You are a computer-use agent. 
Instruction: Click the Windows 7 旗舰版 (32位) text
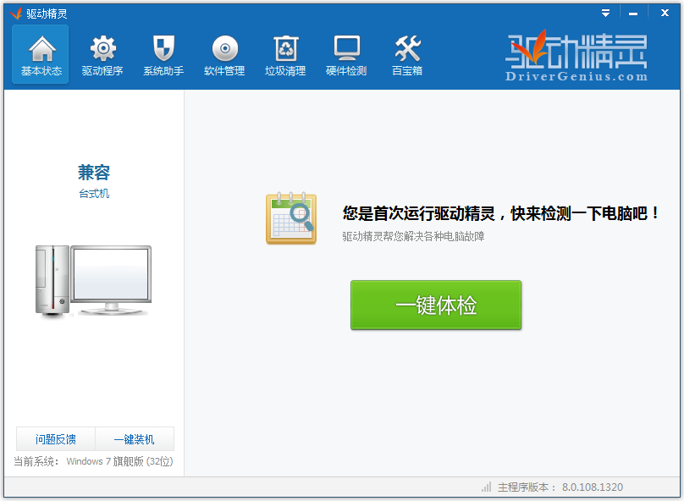[x=119, y=461]
